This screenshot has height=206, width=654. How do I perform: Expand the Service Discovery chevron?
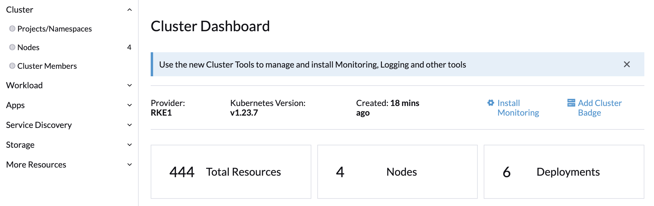coord(130,125)
